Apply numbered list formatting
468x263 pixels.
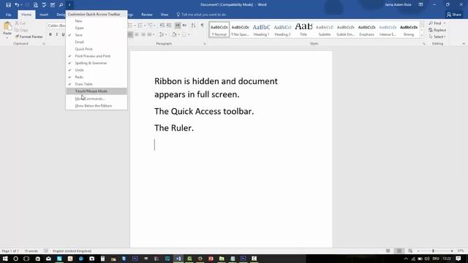point(140,26)
